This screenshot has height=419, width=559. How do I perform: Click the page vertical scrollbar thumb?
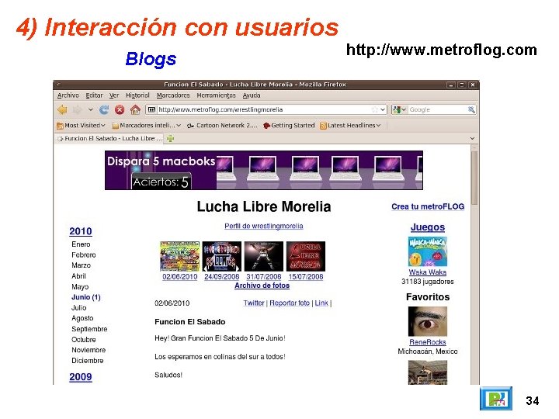(x=474, y=178)
